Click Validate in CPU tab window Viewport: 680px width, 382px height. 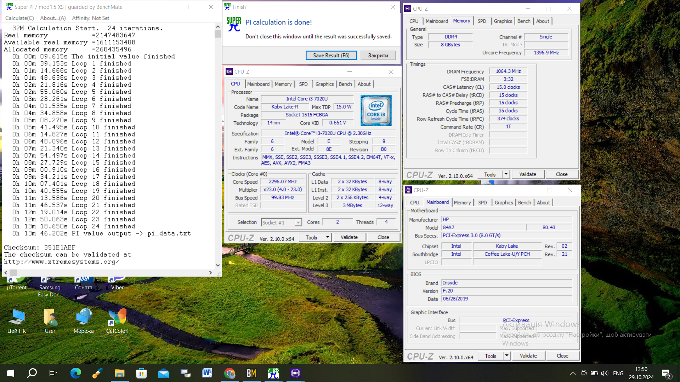tap(349, 237)
